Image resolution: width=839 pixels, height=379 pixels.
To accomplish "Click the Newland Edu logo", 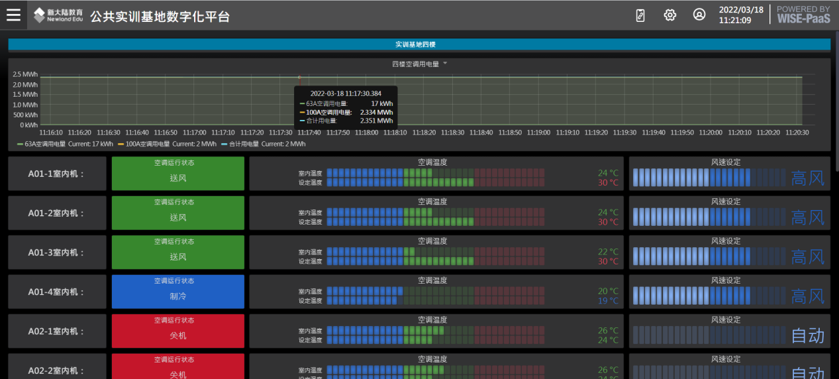I will pyautogui.click(x=58, y=15).
